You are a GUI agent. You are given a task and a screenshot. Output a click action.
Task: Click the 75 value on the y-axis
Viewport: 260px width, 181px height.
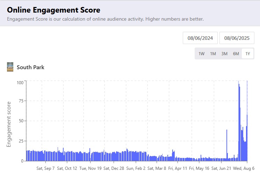(x=21, y=101)
